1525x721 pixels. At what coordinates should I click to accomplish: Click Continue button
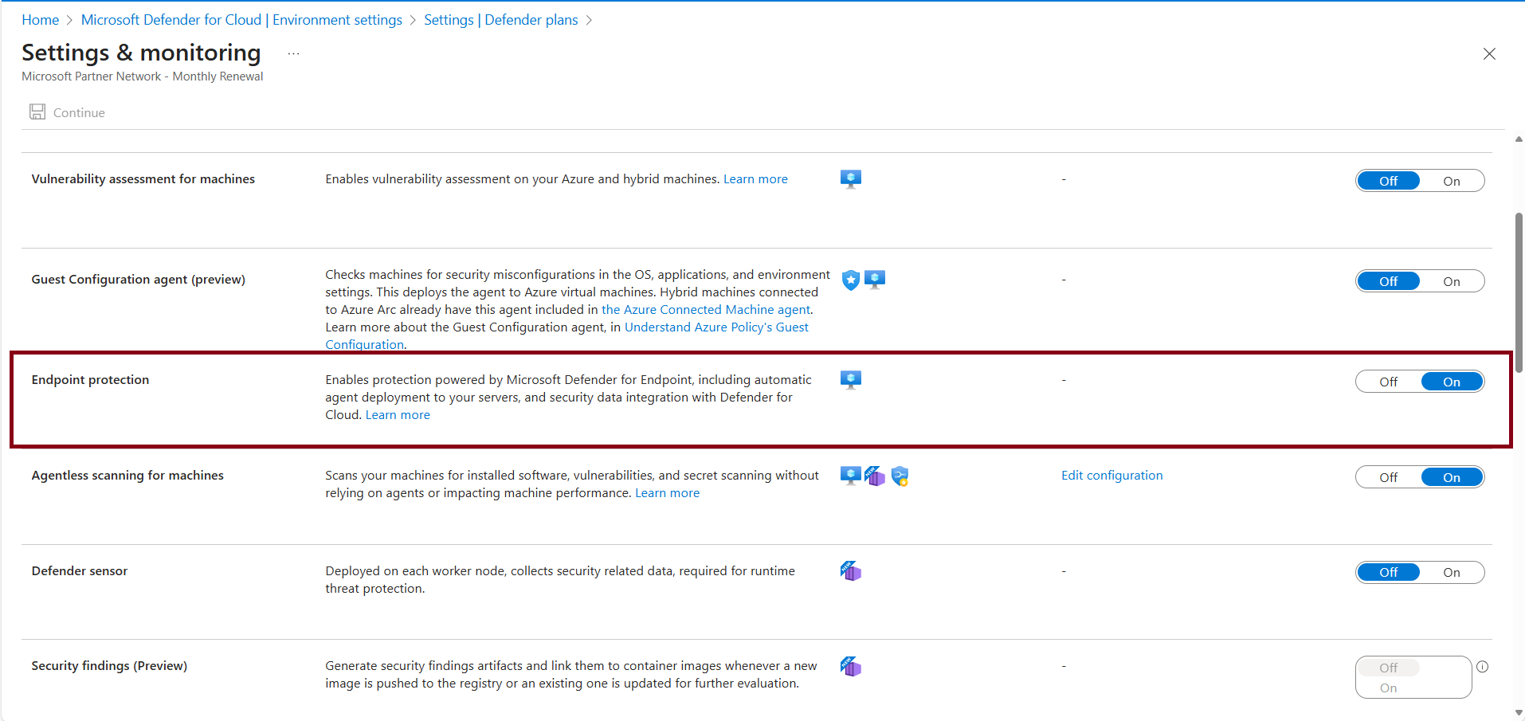coord(68,112)
